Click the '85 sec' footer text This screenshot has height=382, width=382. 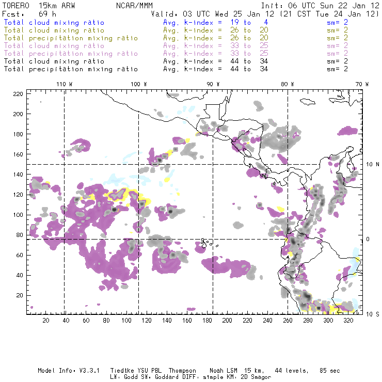330,371
